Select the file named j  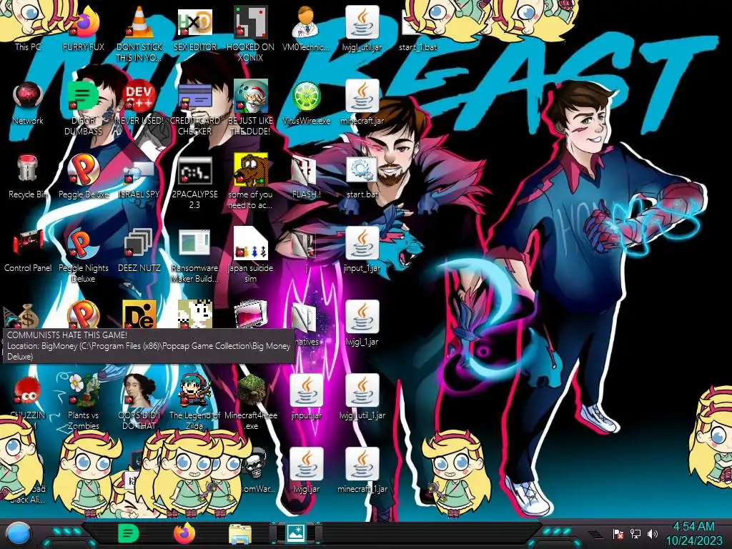coord(306,251)
